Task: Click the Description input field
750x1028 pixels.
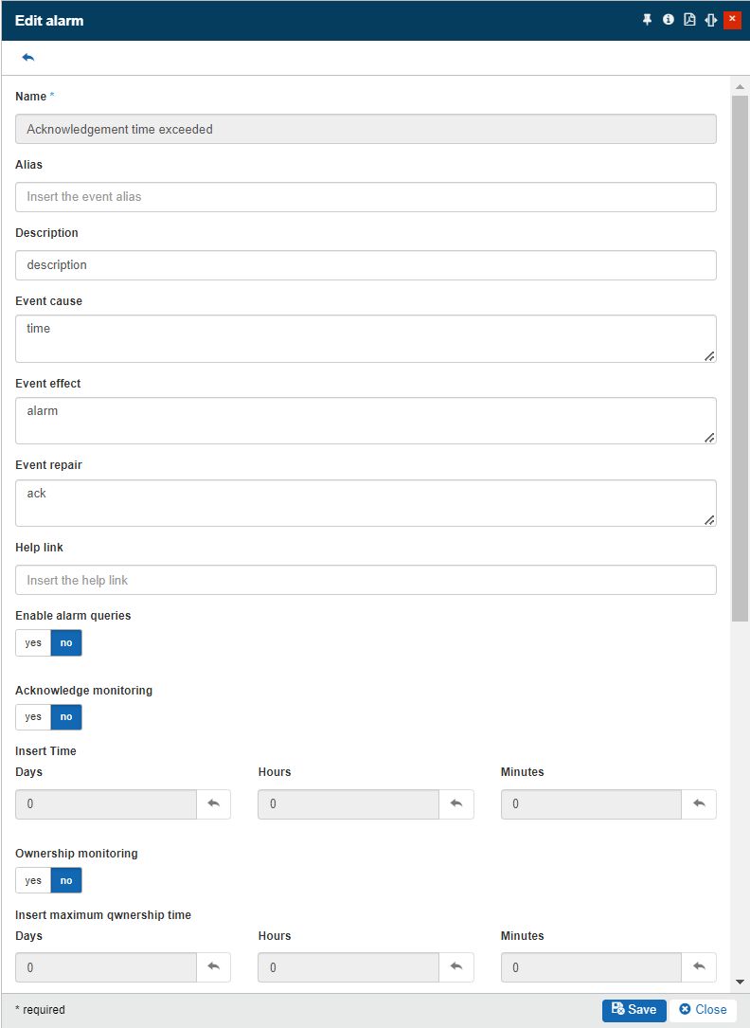Action: [x=366, y=265]
